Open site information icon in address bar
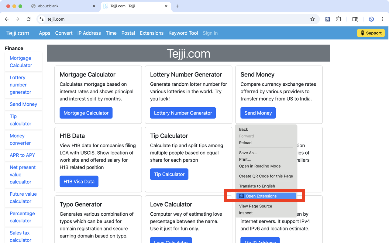389x243 pixels. [x=42, y=19]
